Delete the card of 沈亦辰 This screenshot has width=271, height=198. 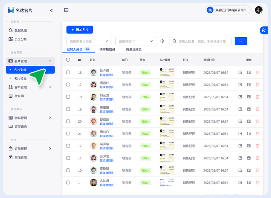click(x=257, y=72)
